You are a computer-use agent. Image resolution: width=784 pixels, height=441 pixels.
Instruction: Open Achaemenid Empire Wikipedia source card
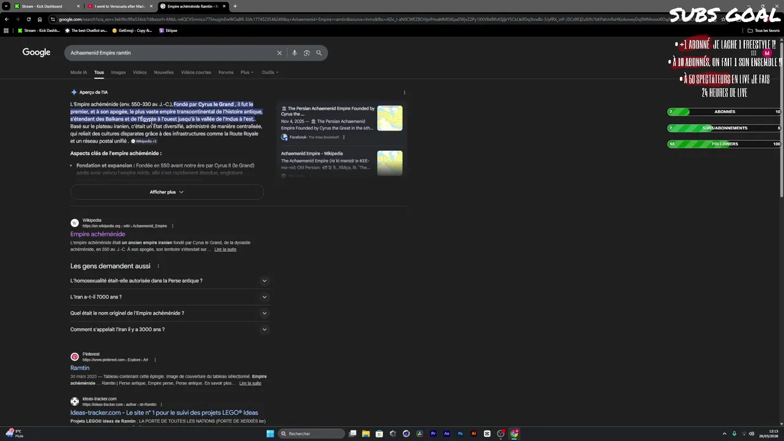coord(342,164)
